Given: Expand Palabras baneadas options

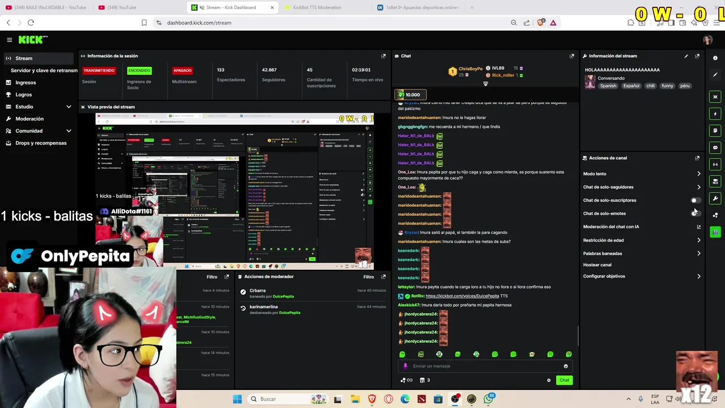Looking at the screenshot, I should coord(698,253).
